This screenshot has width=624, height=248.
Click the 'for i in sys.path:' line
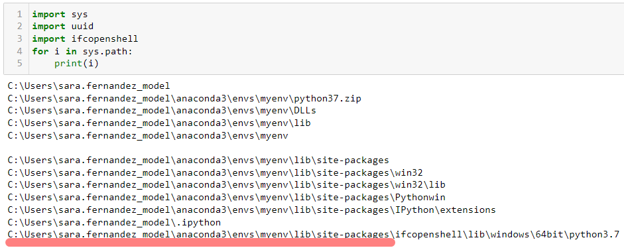point(82,51)
